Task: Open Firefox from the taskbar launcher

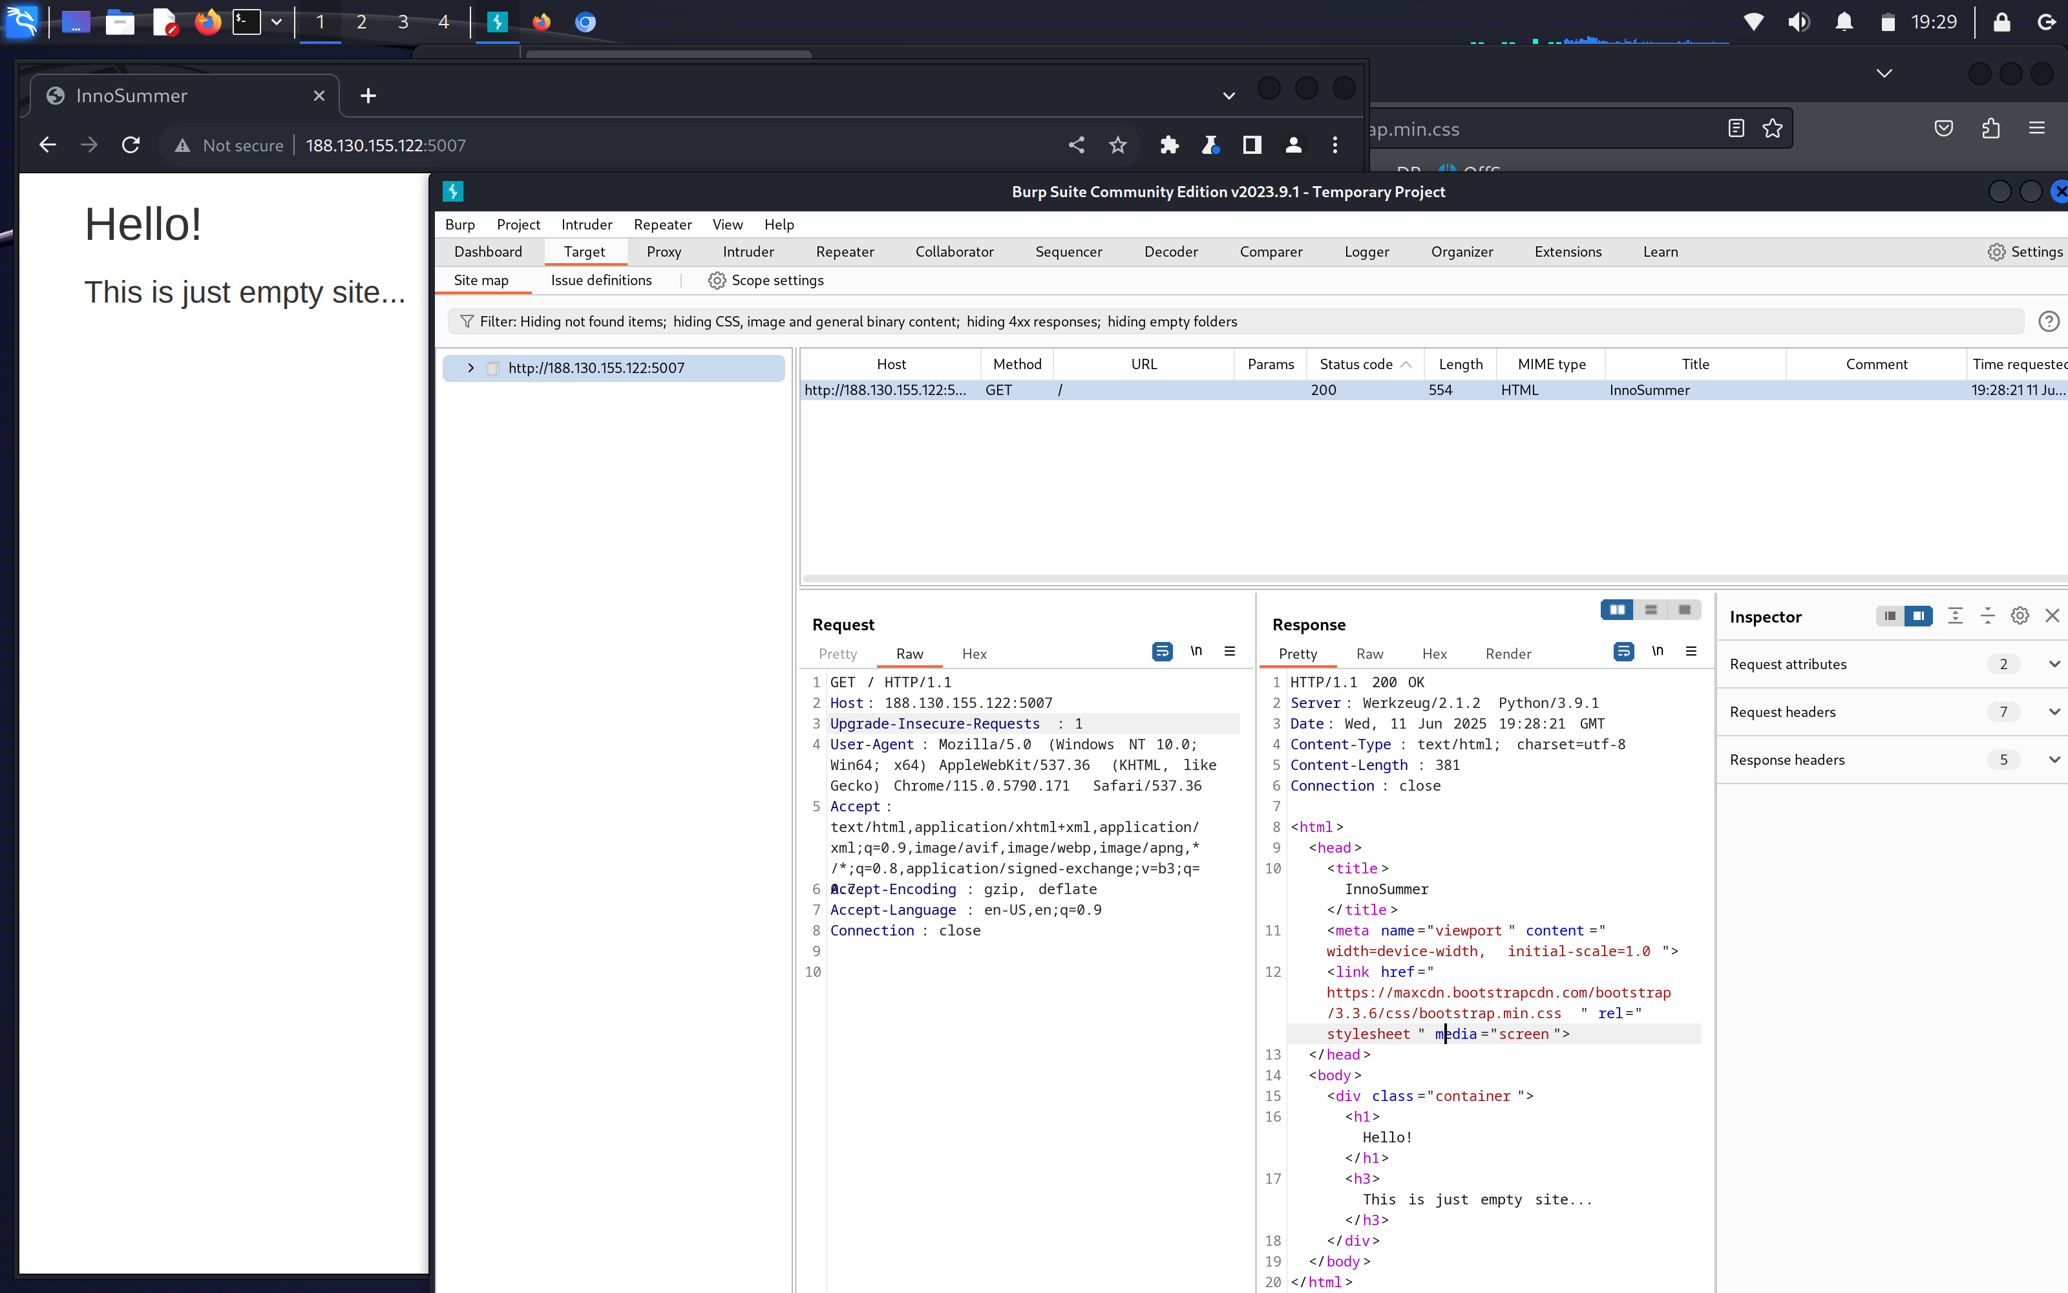Action: coord(207,21)
